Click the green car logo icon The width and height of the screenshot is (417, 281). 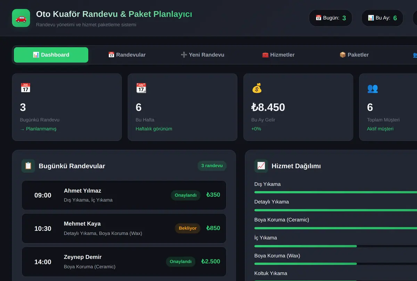pos(21,18)
